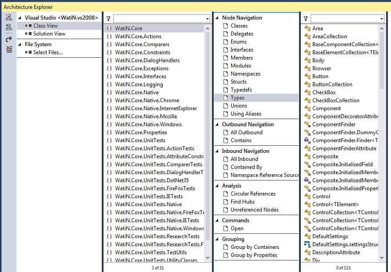391x272 pixels.
Task: Click the icon beside Select Files...
Action: [x=28, y=52]
